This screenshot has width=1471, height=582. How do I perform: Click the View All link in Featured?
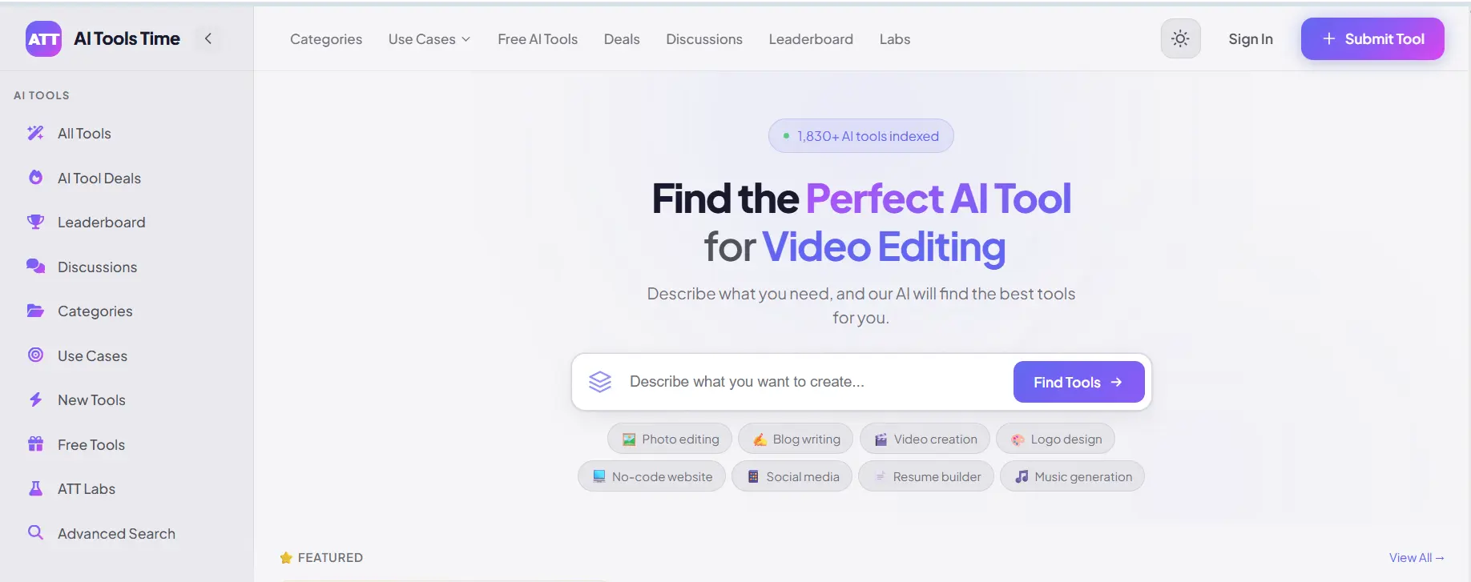click(1417, 557)
